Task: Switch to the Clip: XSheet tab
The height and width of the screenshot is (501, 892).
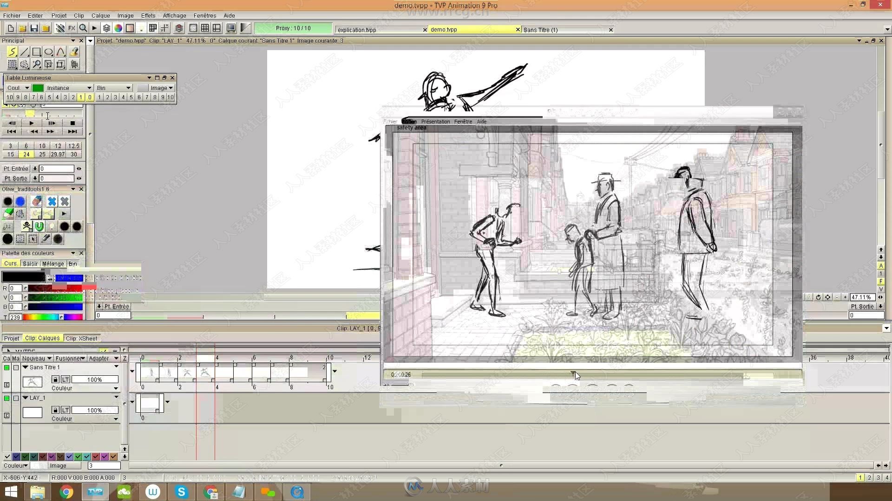Action: 82,338
